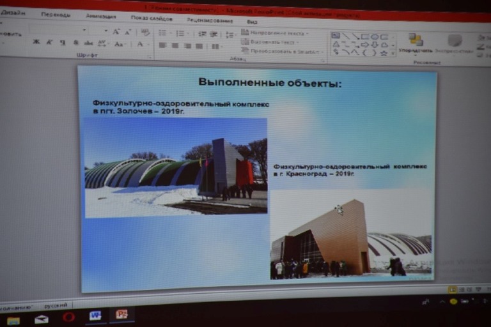This screenshot has width=491, height=327.
Task: Select the oval shape in shapes gallery
Action: [375, 36]
